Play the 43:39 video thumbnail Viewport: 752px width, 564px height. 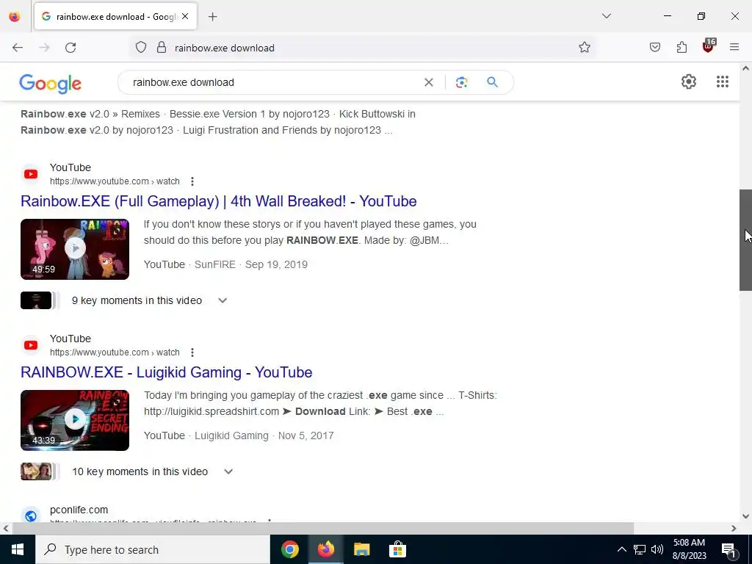coord(75,420)
